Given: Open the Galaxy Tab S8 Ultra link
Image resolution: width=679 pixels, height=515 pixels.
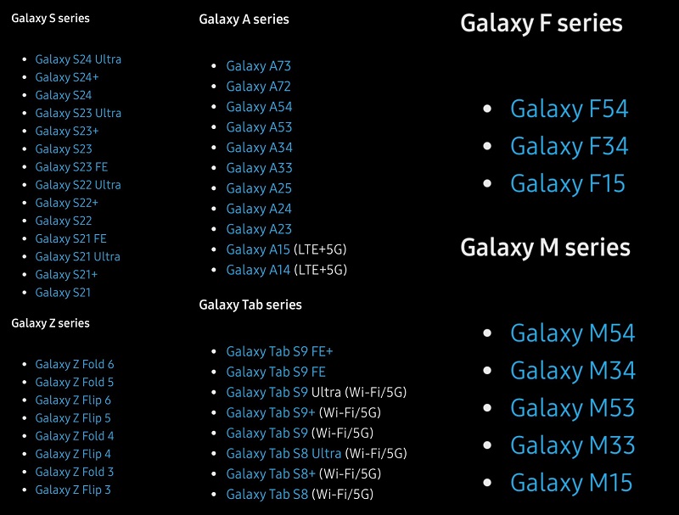Looking at the screenshot, I should click(x=283, y=454).
